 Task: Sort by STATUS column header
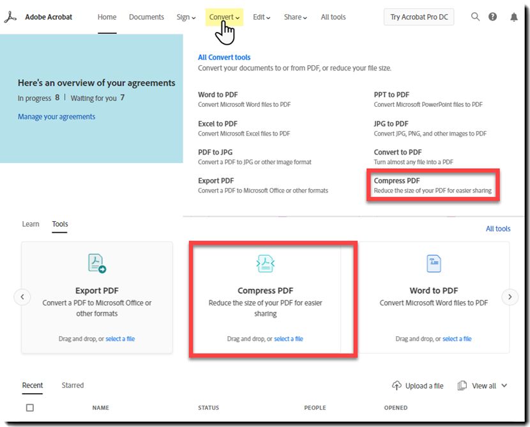point(209,408)
